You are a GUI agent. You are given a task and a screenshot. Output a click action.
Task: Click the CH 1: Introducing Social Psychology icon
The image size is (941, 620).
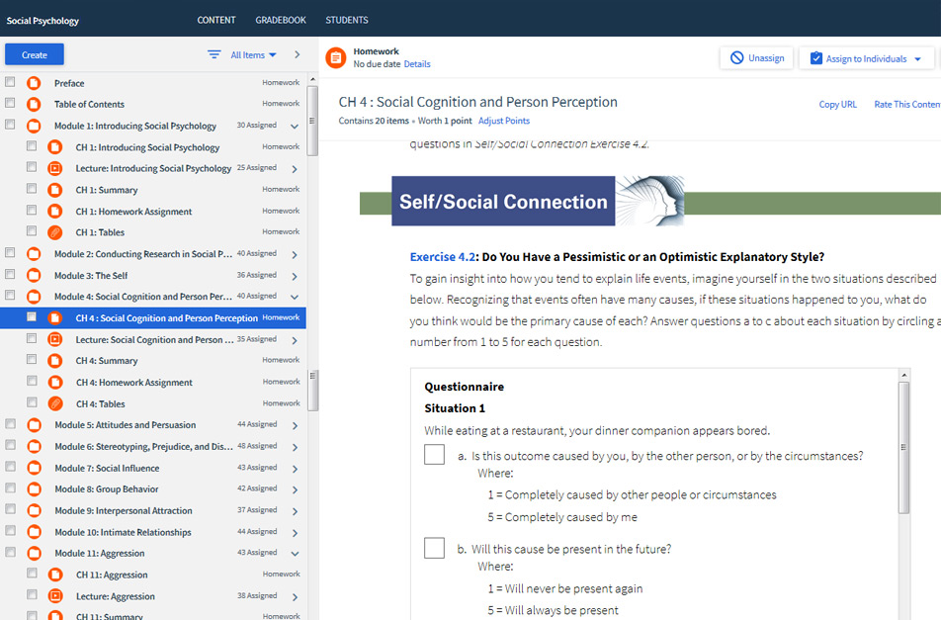[x=54, y=147]
